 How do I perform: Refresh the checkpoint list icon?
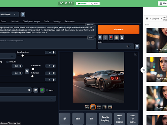23,15
